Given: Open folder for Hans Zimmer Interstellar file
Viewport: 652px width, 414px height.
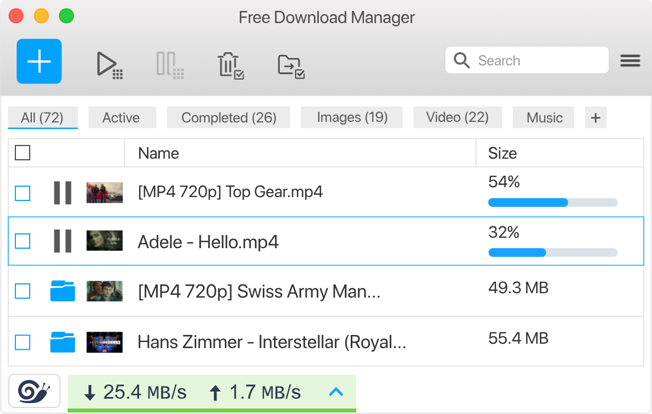Looking at the screenshot, I should pyautogui.click(x=63, y=342).
